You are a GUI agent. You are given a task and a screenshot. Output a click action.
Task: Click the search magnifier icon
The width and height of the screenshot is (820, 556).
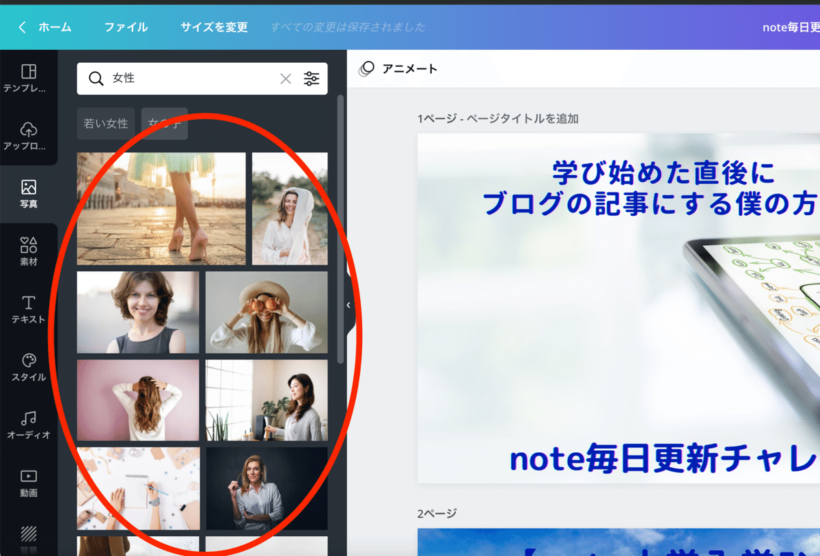(96, 79)
